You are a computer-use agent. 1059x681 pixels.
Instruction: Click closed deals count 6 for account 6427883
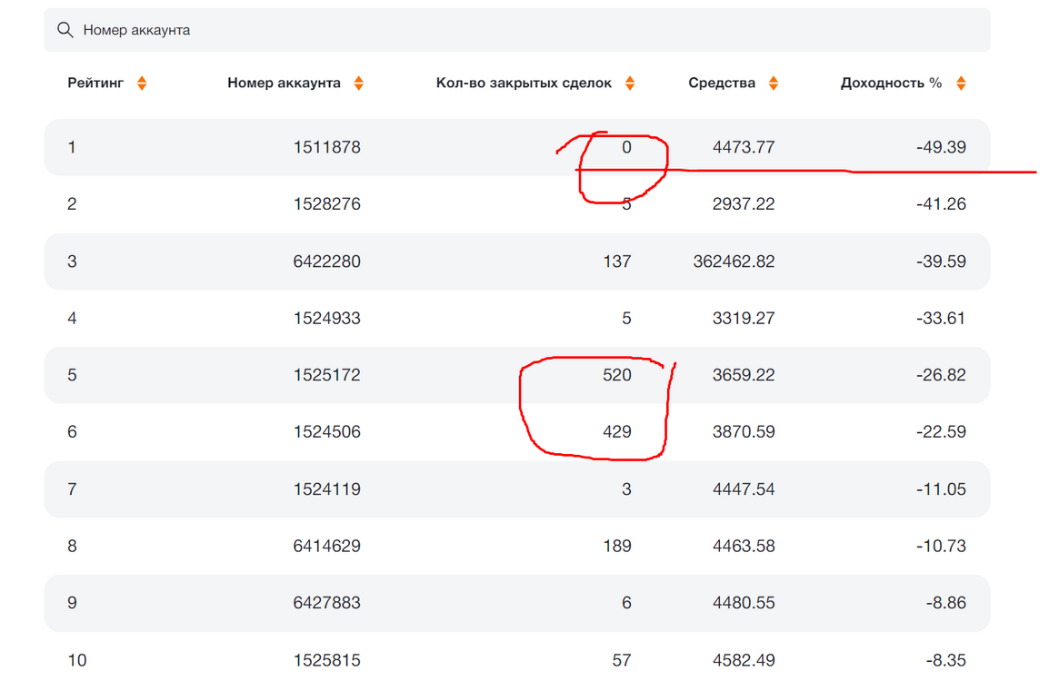click(626, 602)
